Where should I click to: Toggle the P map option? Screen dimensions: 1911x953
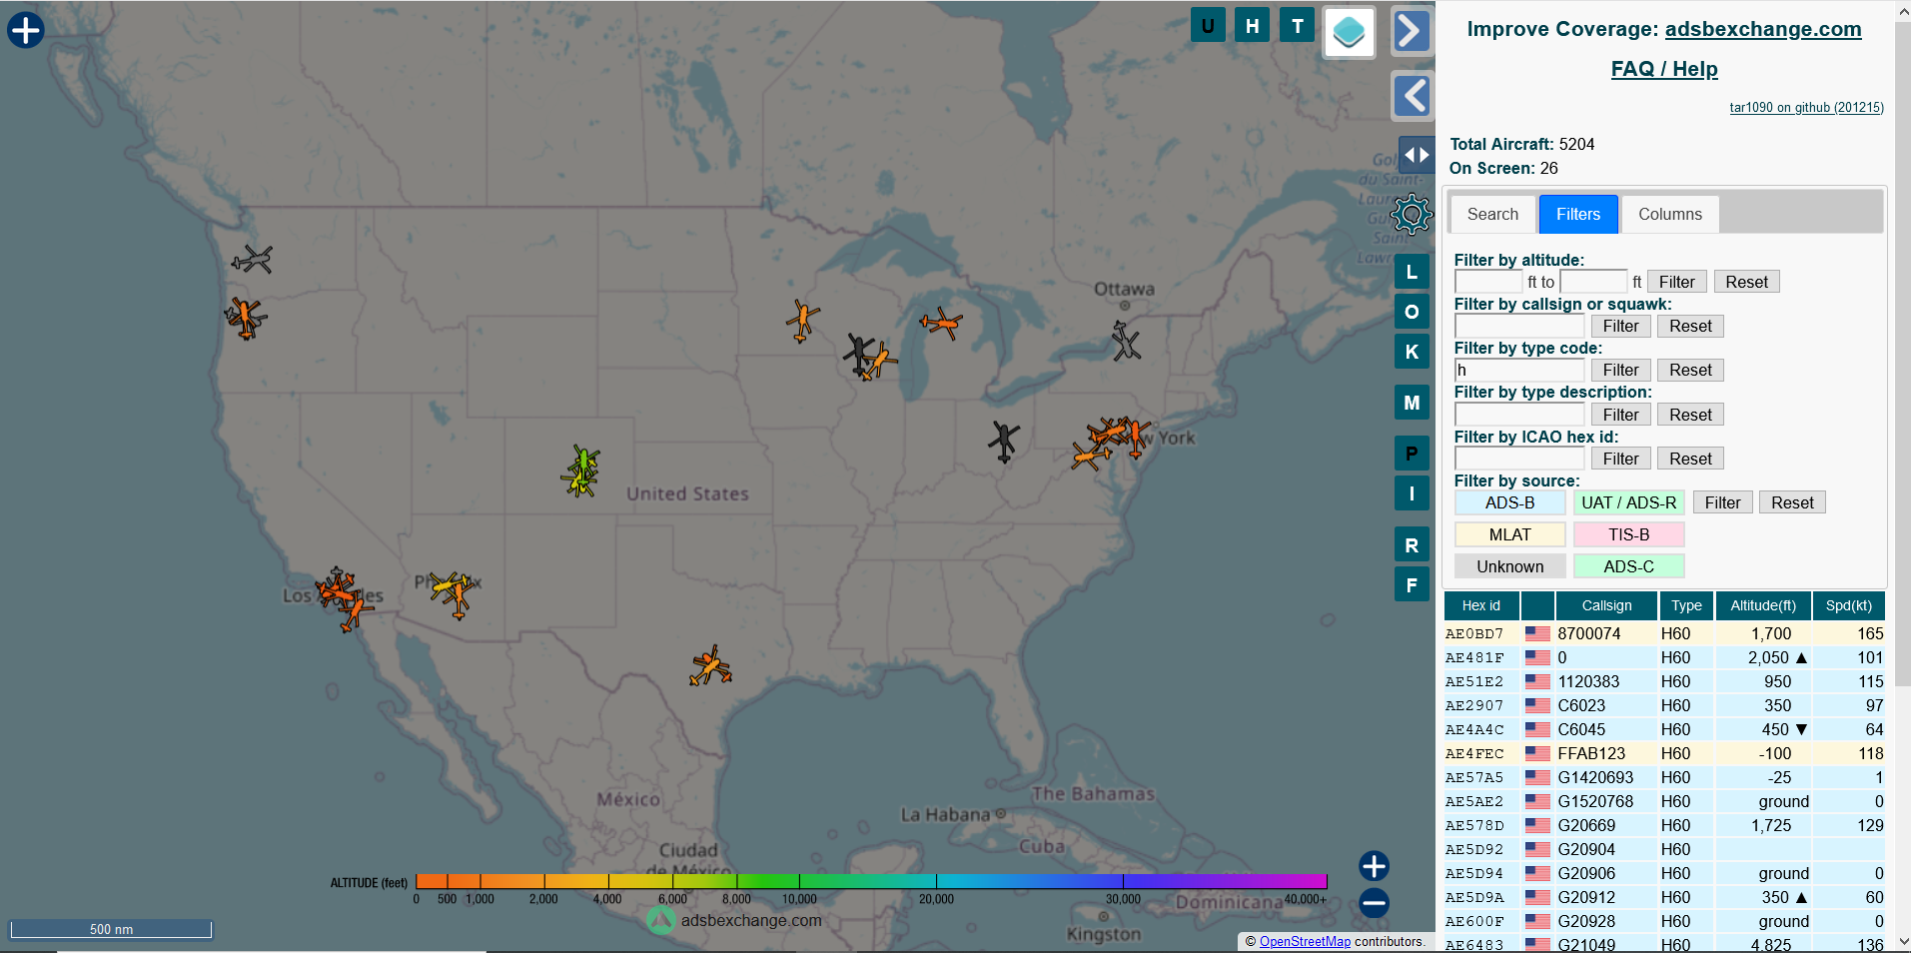(x=1412, y=454)
